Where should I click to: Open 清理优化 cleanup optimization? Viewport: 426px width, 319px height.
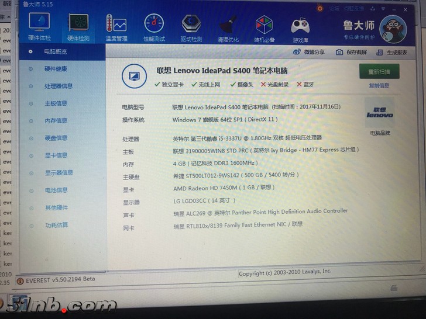pyautogui.click(x=228, y=29)
